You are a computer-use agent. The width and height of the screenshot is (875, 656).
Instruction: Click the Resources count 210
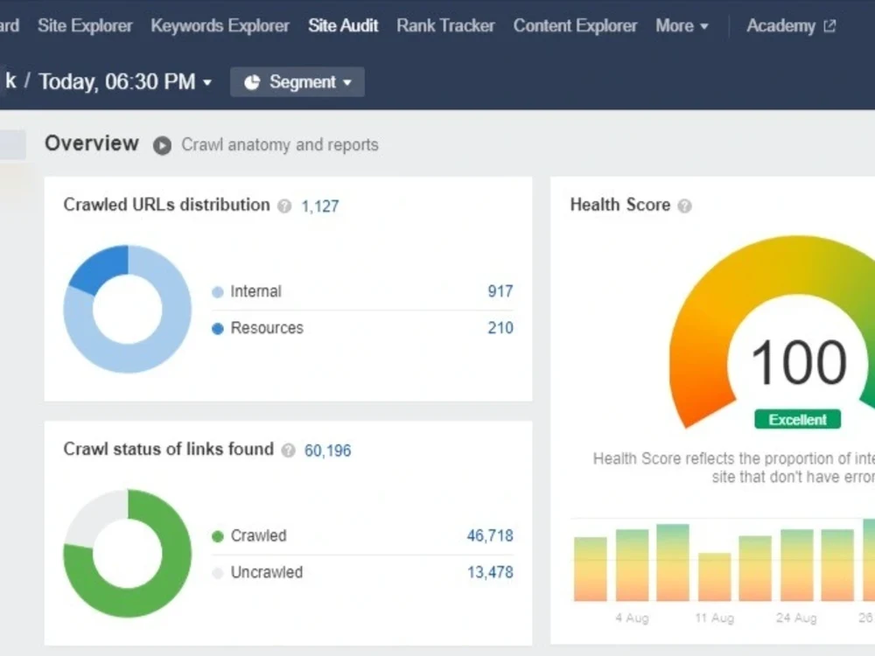500,328
